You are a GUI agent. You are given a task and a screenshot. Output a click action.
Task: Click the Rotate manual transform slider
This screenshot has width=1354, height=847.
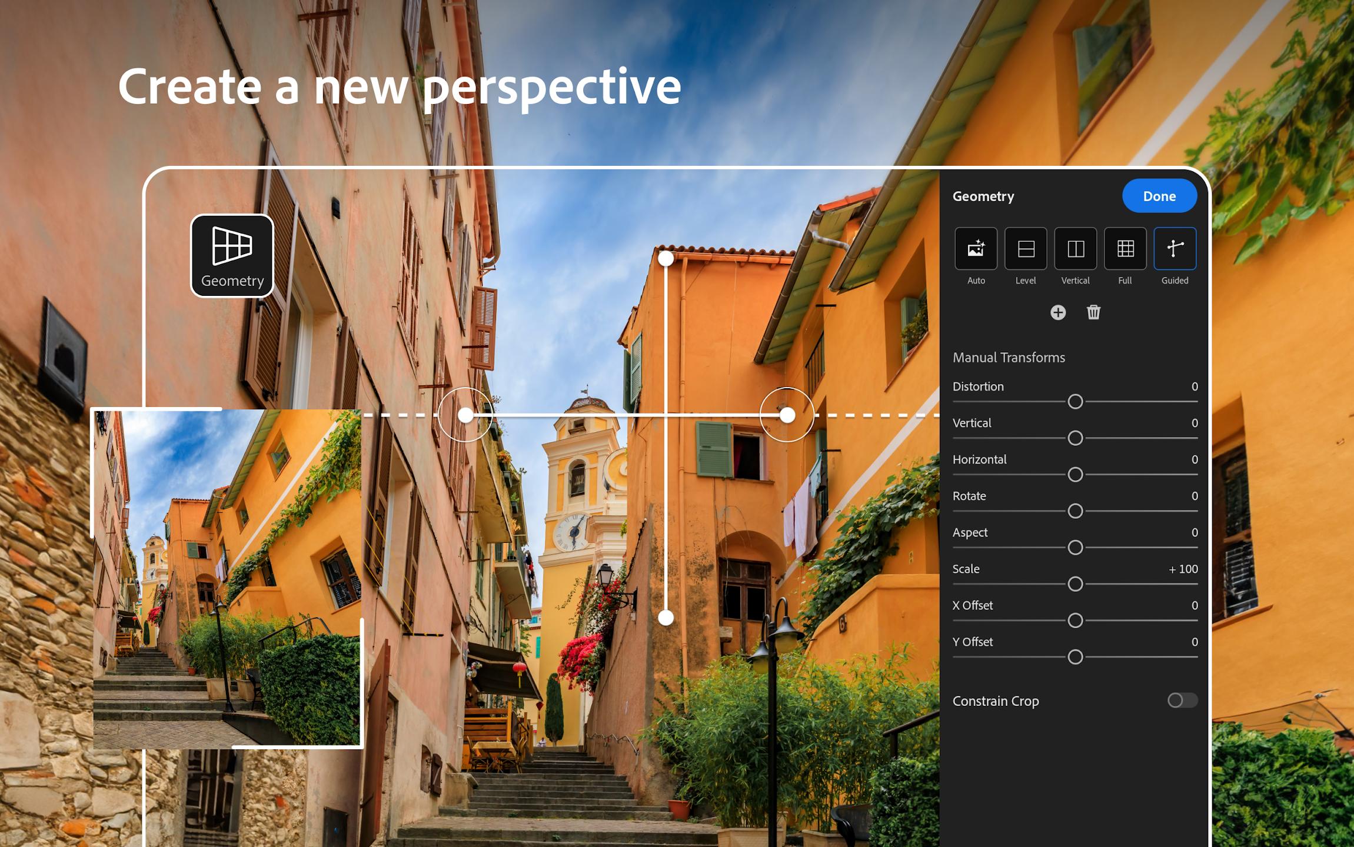point(1075,509)
